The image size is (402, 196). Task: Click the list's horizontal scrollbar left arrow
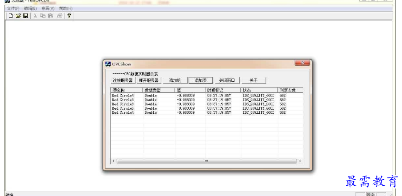point(114,161)
